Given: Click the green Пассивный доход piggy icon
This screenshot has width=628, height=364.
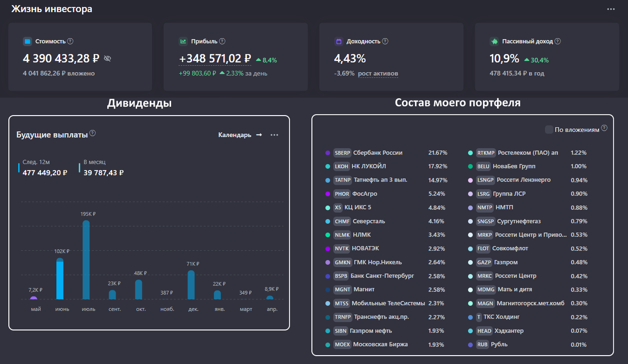Looking at the screenshot, I should pos(494,41).
